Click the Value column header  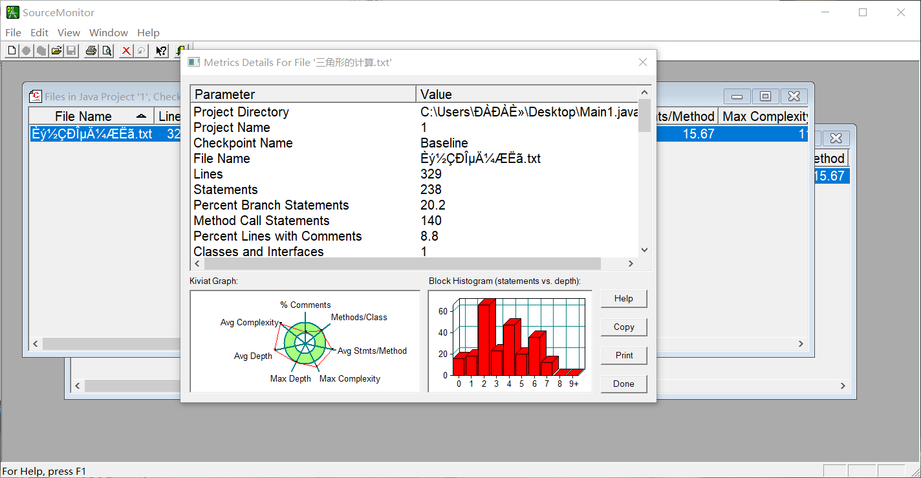(x=527, y=94)
